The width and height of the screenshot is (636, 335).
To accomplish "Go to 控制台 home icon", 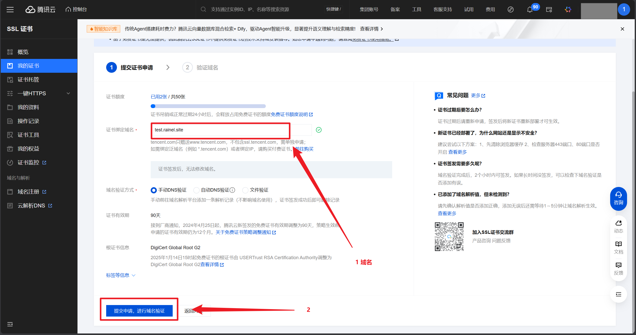I will [x=76, y=9].
